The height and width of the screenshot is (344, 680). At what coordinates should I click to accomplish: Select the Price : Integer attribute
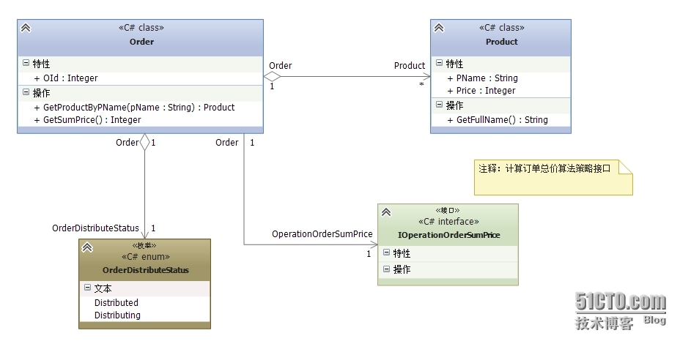pyautogui.click(x=486, y=91)
